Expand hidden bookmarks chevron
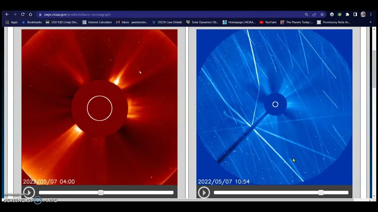 click(x=370, y=22)
